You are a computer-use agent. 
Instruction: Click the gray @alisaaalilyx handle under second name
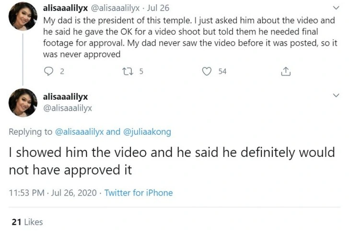pos(68,108)
